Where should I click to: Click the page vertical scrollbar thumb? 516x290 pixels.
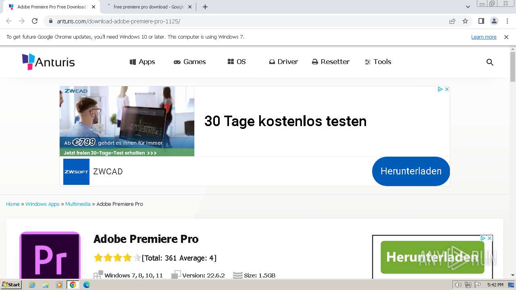[513, 66]
